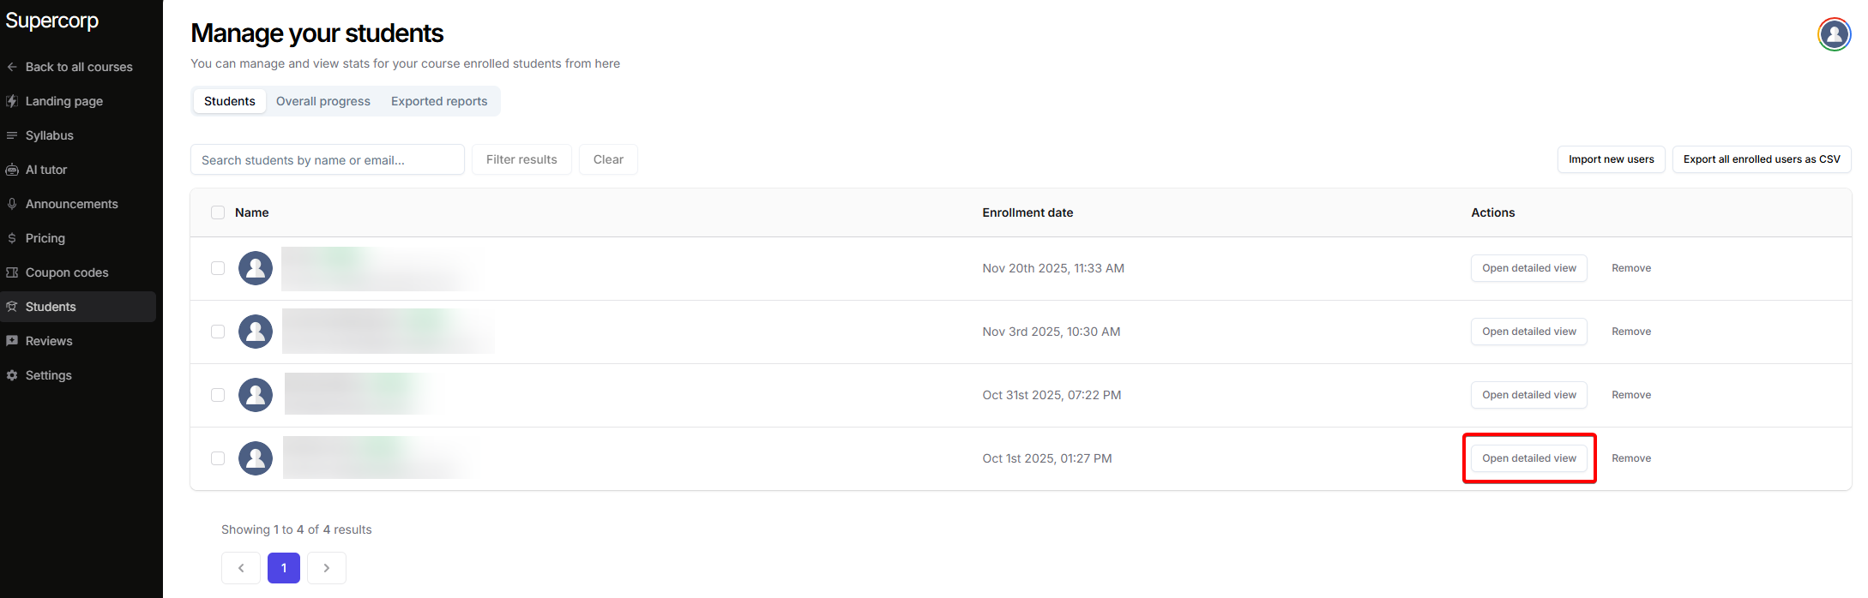Toggle the select-all checkbox in header
The width and height of the screenshot is (1868, 598).
pyautogui.click(x=218, y=212)
